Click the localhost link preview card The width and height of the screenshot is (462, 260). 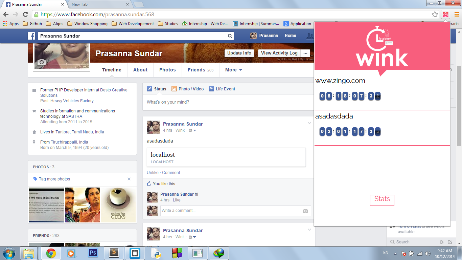226,157
